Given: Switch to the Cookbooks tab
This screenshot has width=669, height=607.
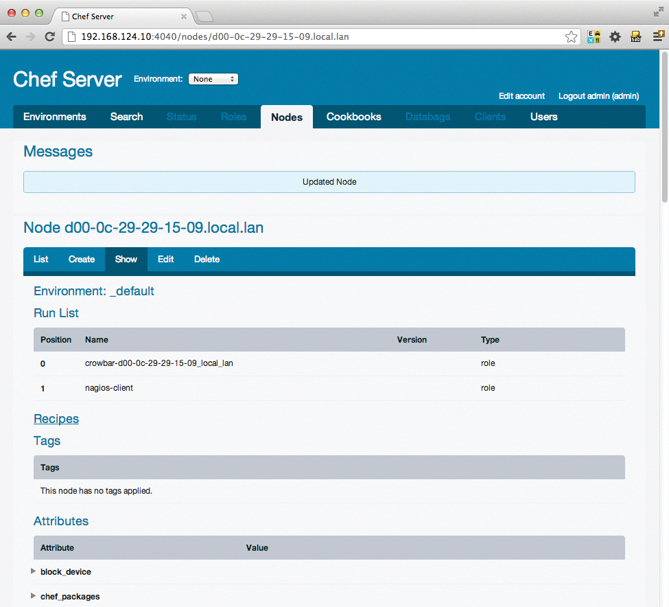Looking at the screenshot, I should point(353,117).
